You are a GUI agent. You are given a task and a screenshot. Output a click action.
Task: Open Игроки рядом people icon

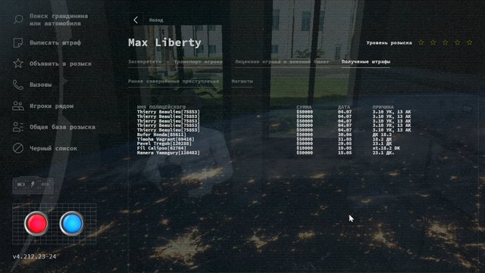(18, 106)
